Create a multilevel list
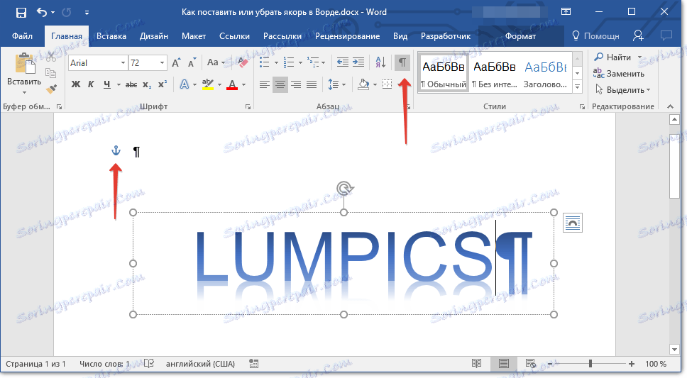 pos(313,62)
